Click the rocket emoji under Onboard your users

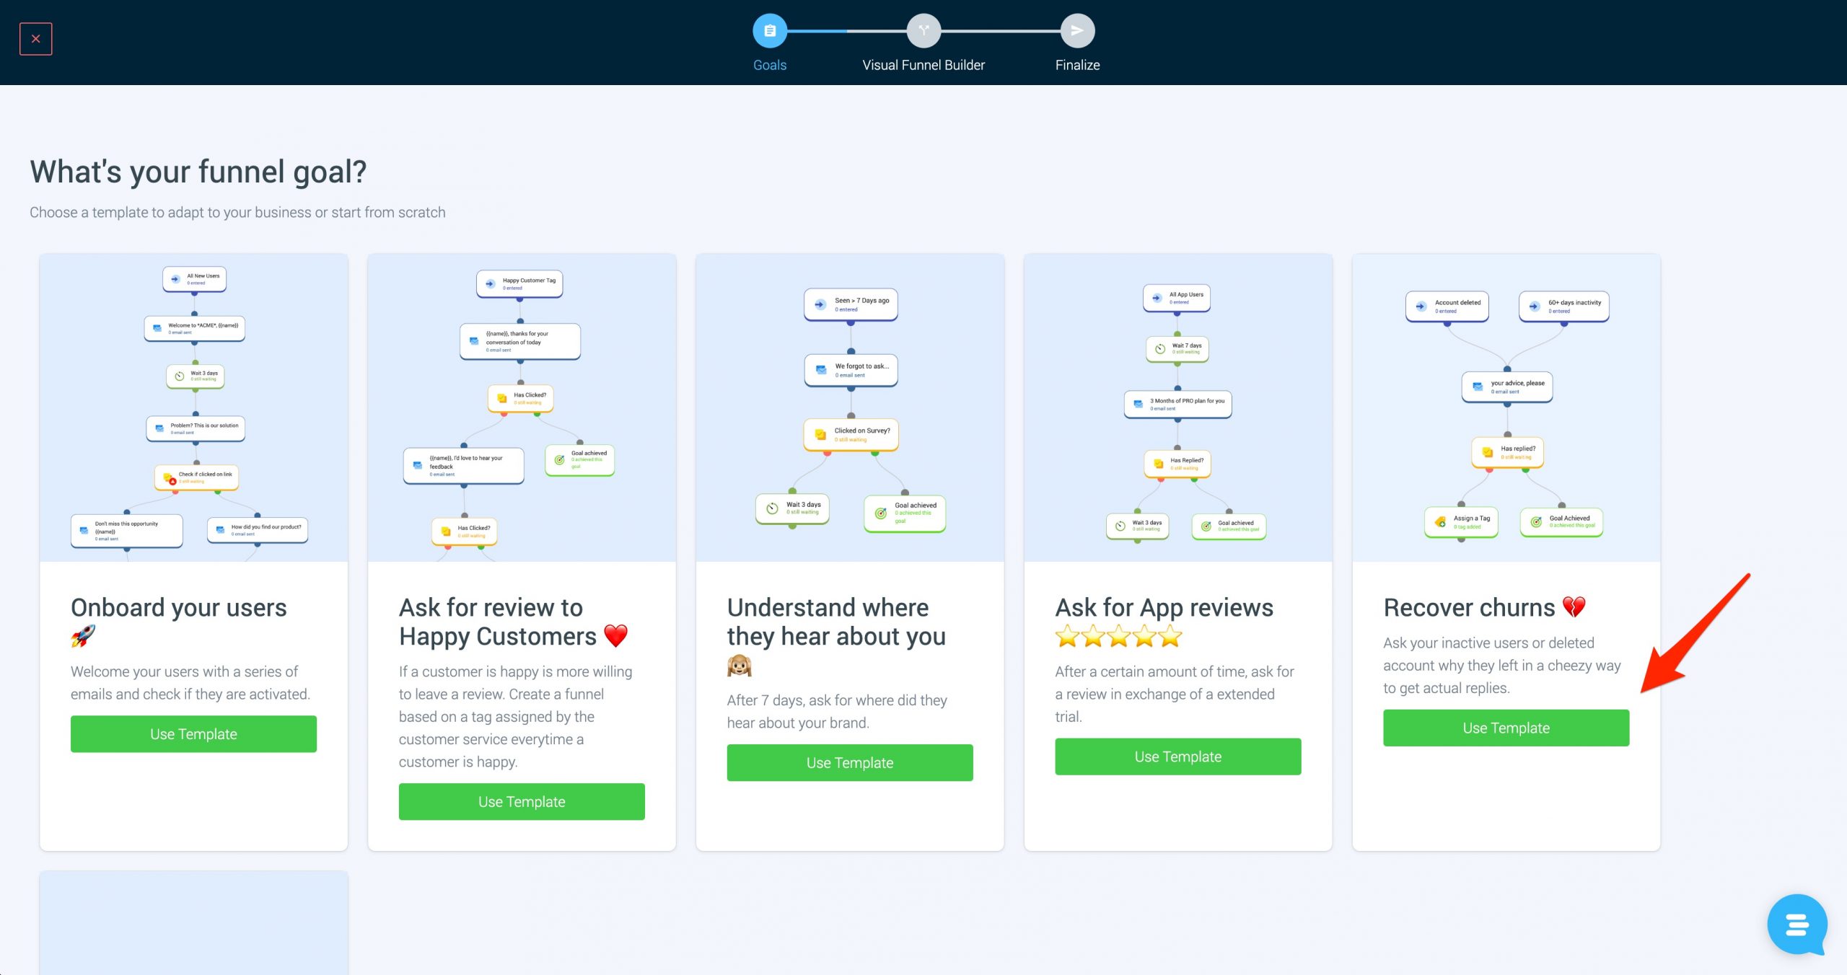tap(83, 636)
